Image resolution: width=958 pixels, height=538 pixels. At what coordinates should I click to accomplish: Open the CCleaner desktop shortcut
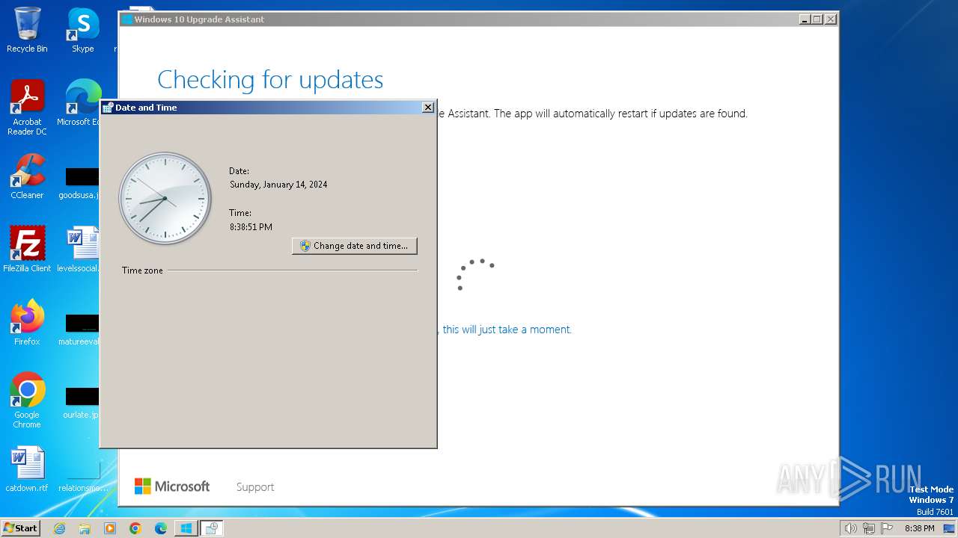coord(27,176)
